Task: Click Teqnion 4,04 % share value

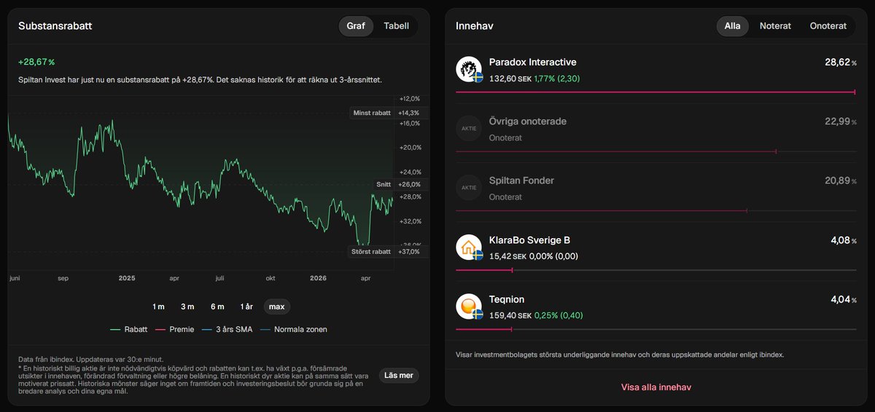Action: 842,299
